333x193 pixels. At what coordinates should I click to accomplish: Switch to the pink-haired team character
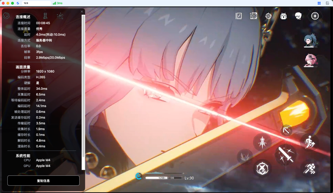click(x=310, y=60)
